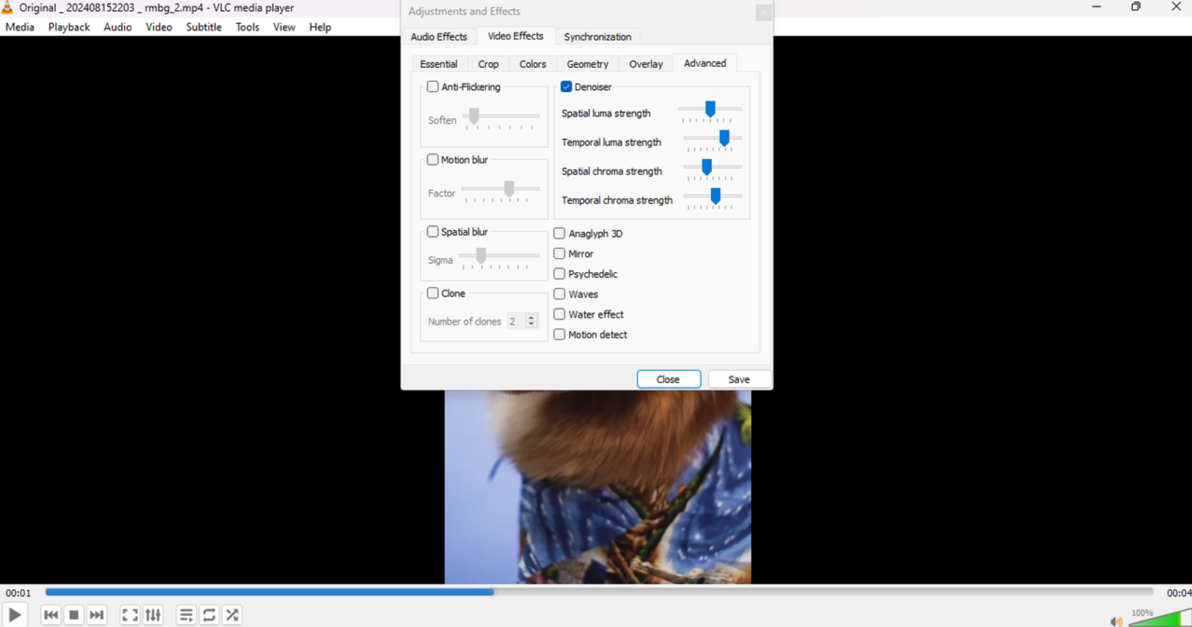
Task: Drag the video timeline progress bar
Action: click(493, 591)
